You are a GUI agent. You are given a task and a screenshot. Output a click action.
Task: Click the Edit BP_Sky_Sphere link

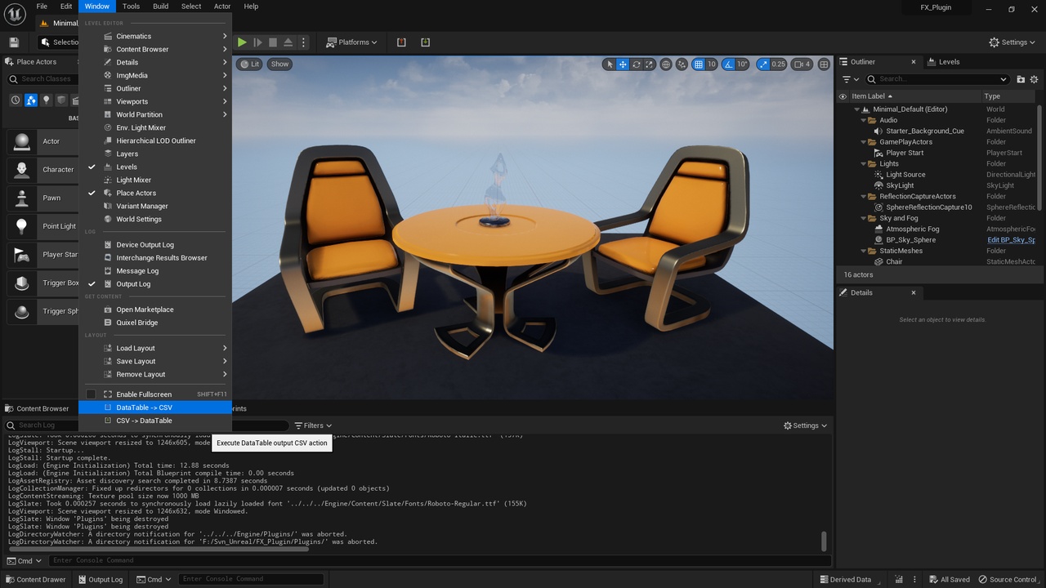[x=1011, y=240]
